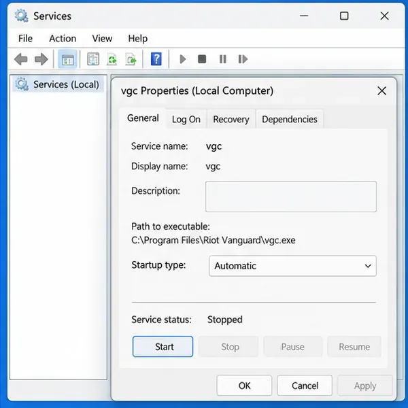This screenshot has width=408, height=408.
Task: Click the executable path vgc.exe text
Action: pos(214,240)
